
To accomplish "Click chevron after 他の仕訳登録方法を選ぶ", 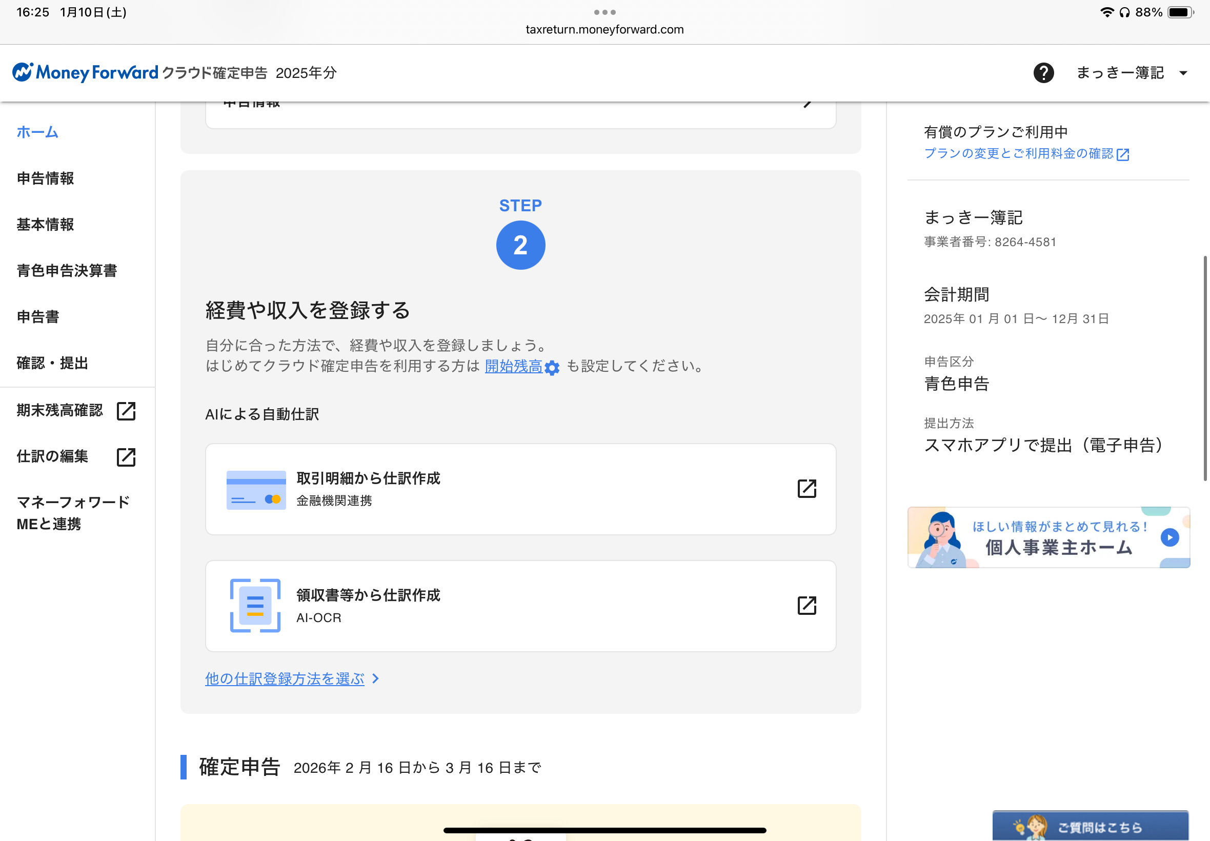I will click(376, 679).
